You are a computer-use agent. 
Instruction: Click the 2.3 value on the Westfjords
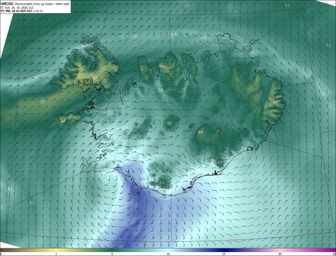[x=95, y=78]
